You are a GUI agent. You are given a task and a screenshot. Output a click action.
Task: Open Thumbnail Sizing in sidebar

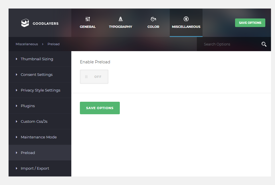point(40,59)
